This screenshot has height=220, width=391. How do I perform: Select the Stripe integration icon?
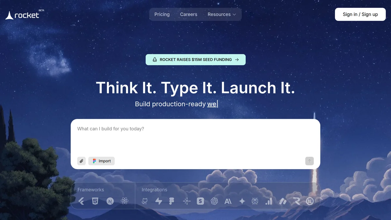(x=200, y=201)
